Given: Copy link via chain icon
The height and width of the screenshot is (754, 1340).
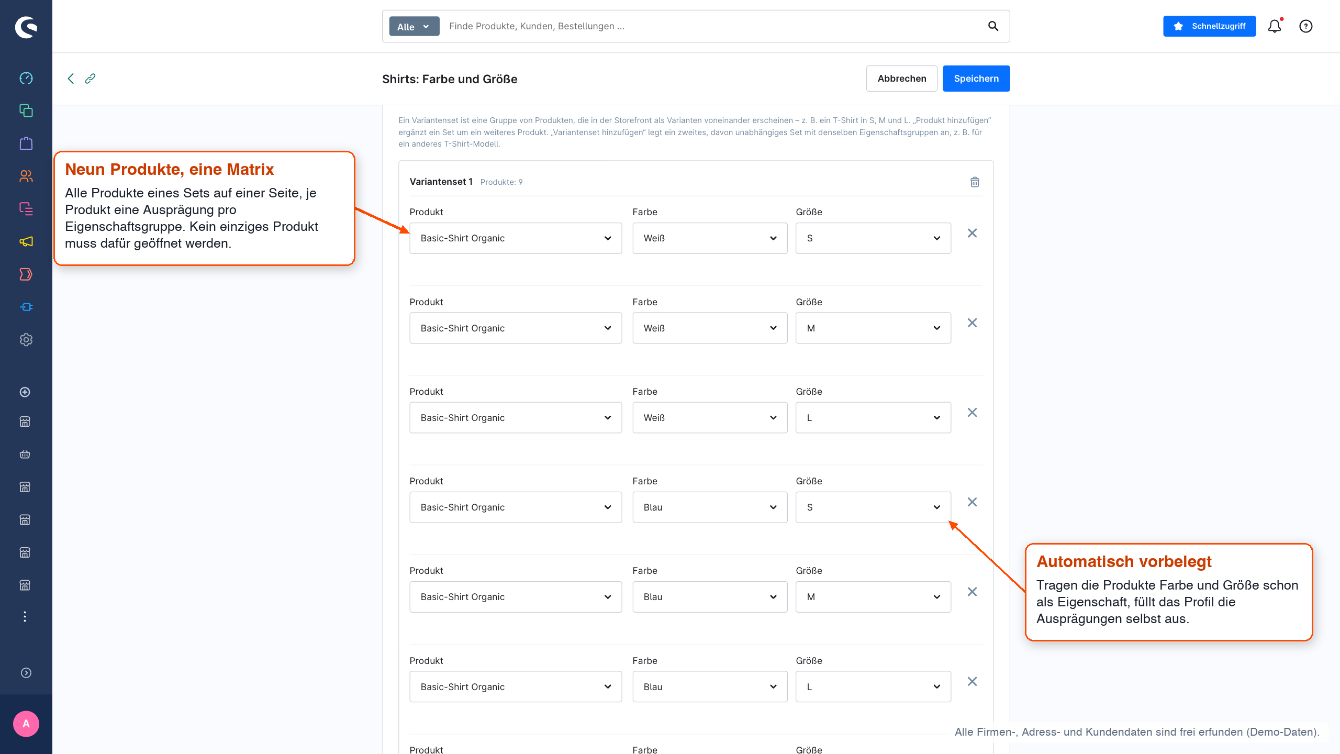Looking at the screenshot, I should [90, 79].
